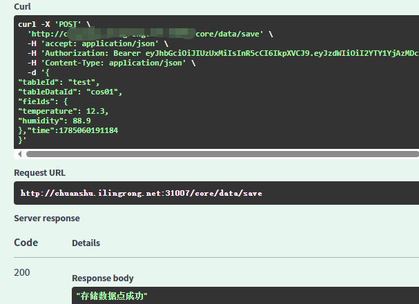Viewport: 419px width, 304px height.
Task: Click the 'Content-Type: application/json' header line
Action: tap(111, 63)
